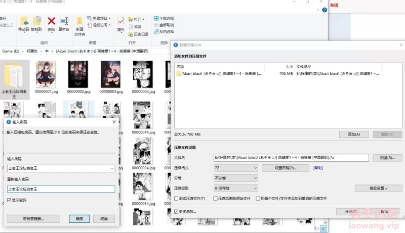This screenshot has height=233, width=405.
Task: Enable delete originals after compression checkbox
Action: click(x=215, y=199)
